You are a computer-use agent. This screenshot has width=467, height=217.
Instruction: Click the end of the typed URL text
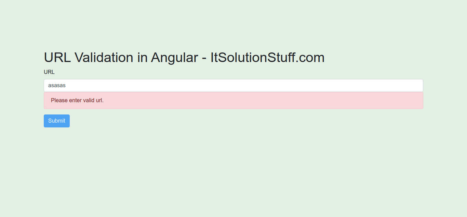(x=66, y=85)
